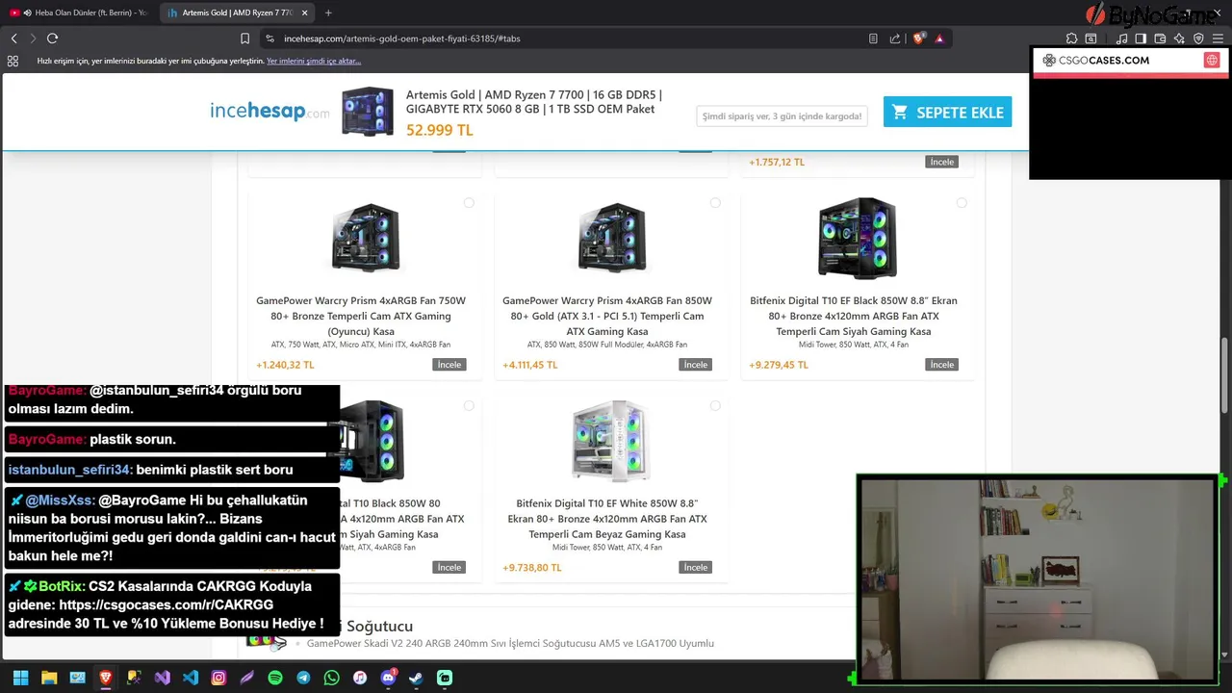The height and width of the screenshot is (693, 1232).
Task: Open the apps grid icon in the bookmarks bar
Action: click(x=13, y=61)
